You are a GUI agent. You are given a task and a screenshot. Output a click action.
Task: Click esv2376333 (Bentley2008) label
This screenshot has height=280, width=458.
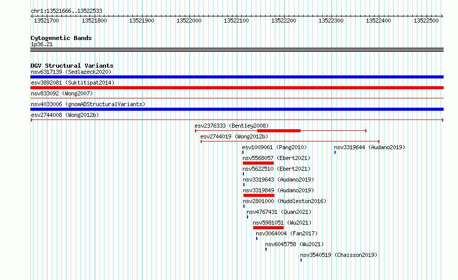click(232, 126)
